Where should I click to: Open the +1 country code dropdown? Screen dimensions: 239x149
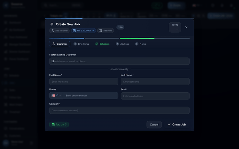click(56, 95)
